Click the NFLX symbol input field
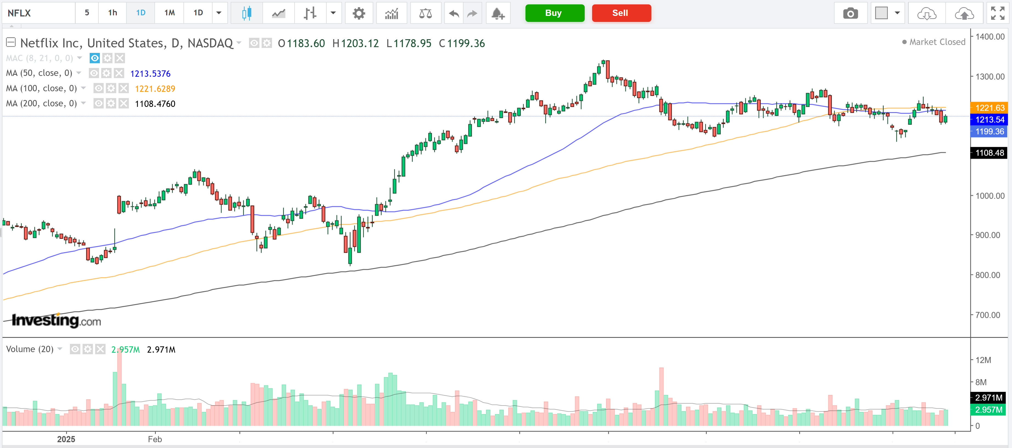 [38, 13]
